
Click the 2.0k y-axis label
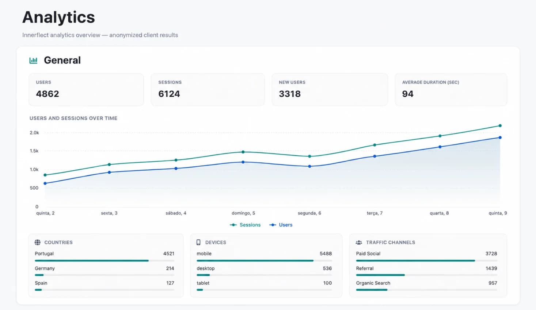tap(34, 133)
